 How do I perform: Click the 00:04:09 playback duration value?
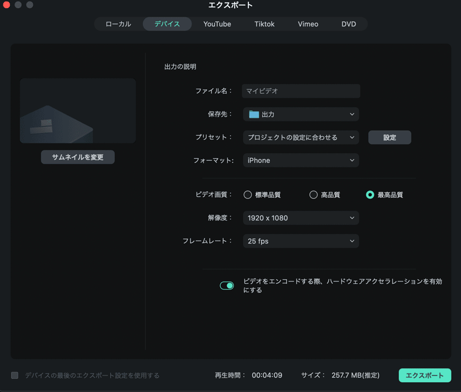coord(267,375)
